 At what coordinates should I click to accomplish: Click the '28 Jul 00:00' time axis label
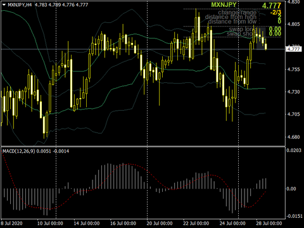tap(269, 224)
